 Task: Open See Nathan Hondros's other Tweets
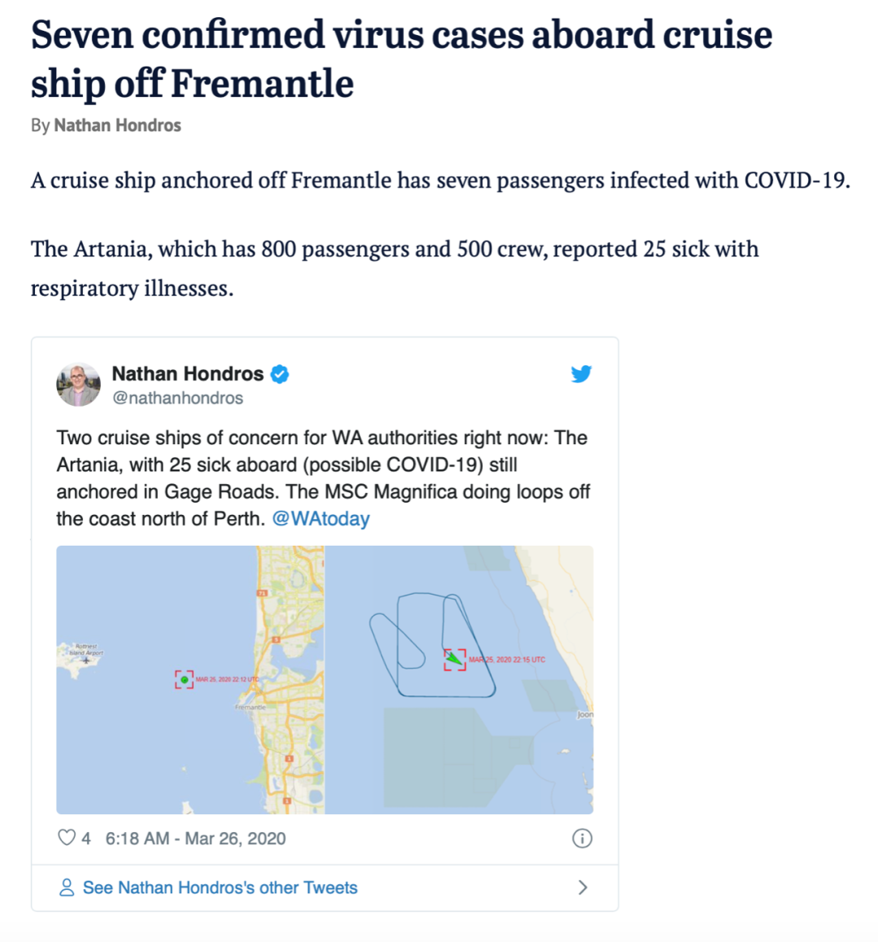(219, 887)
